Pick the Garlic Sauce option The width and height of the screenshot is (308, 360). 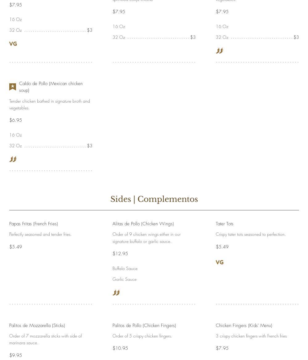point(125,280)
